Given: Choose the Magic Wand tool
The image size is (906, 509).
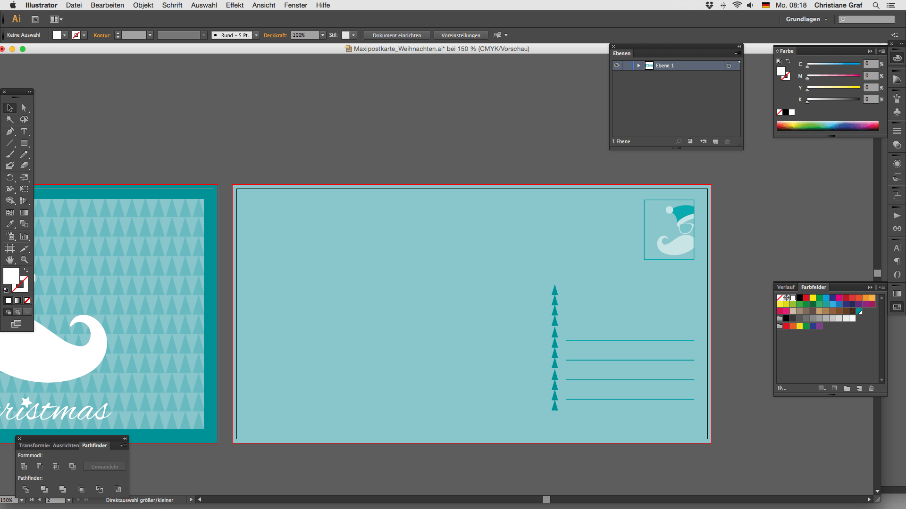Looking at the screenshot, I should [x=10, y=120].
